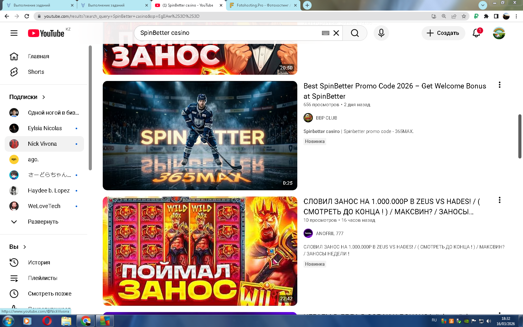
Task: Open Watch later (Смотреть позже)
Action: (45, 294)
